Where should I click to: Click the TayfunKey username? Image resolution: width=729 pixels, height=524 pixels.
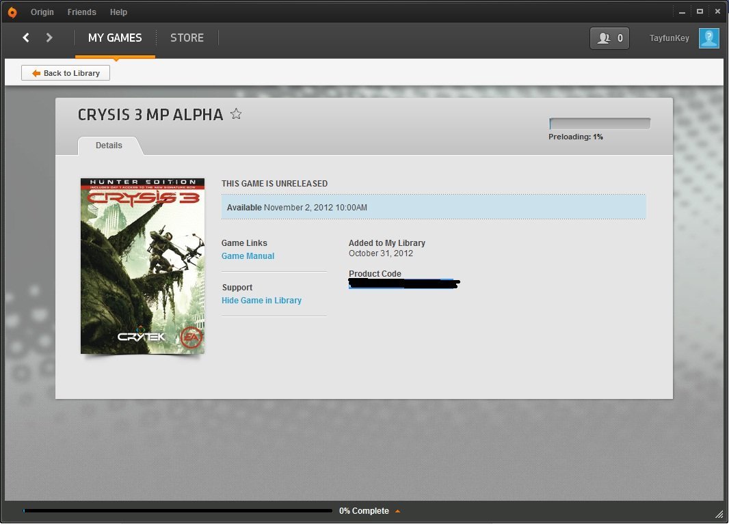coord(669,38)
